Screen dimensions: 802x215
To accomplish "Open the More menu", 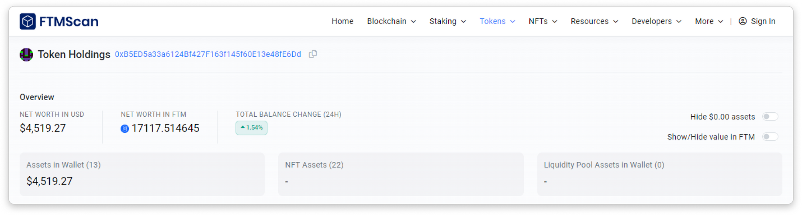I will point(709,21).
